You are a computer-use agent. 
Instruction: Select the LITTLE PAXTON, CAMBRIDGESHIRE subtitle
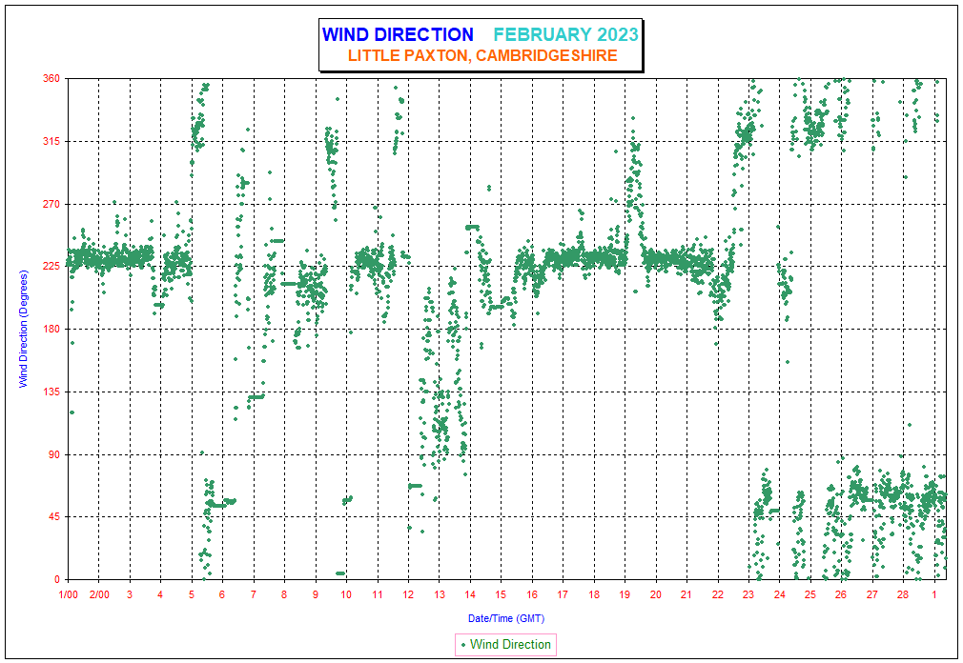482,55
